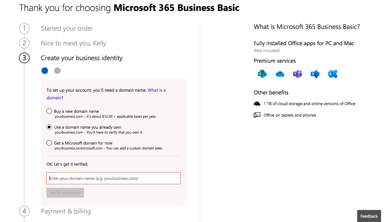The width and height of the screenshot is (386, 222).
Task: Click the Verify ownership button
Action: (x=65, y=193)
